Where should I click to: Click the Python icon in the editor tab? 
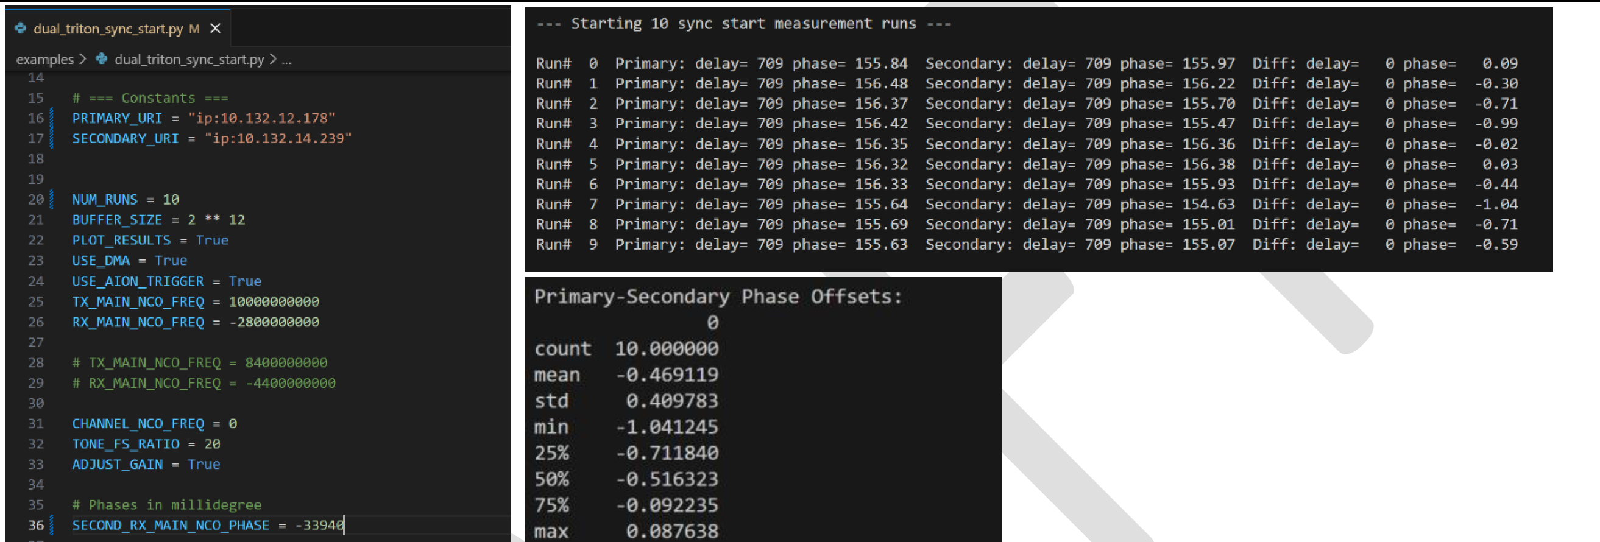click(x=21, y=28)
